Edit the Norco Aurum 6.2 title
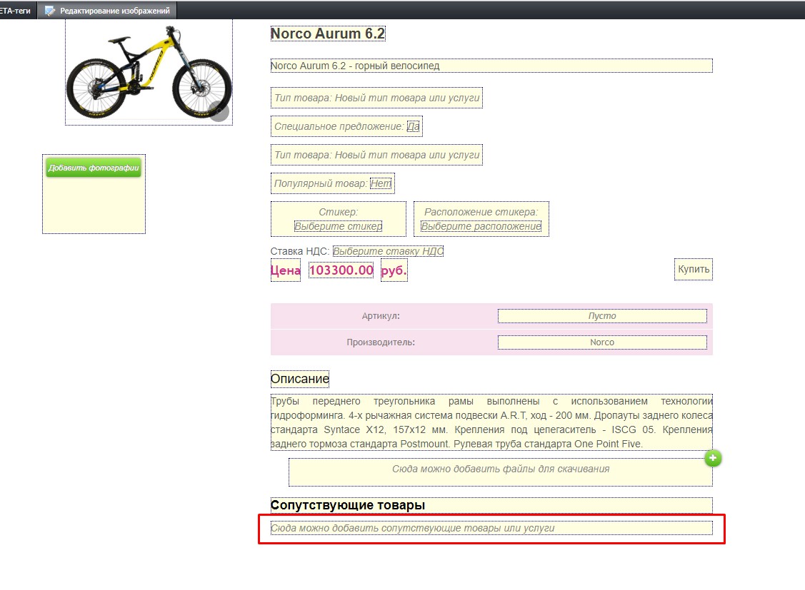 328,34
